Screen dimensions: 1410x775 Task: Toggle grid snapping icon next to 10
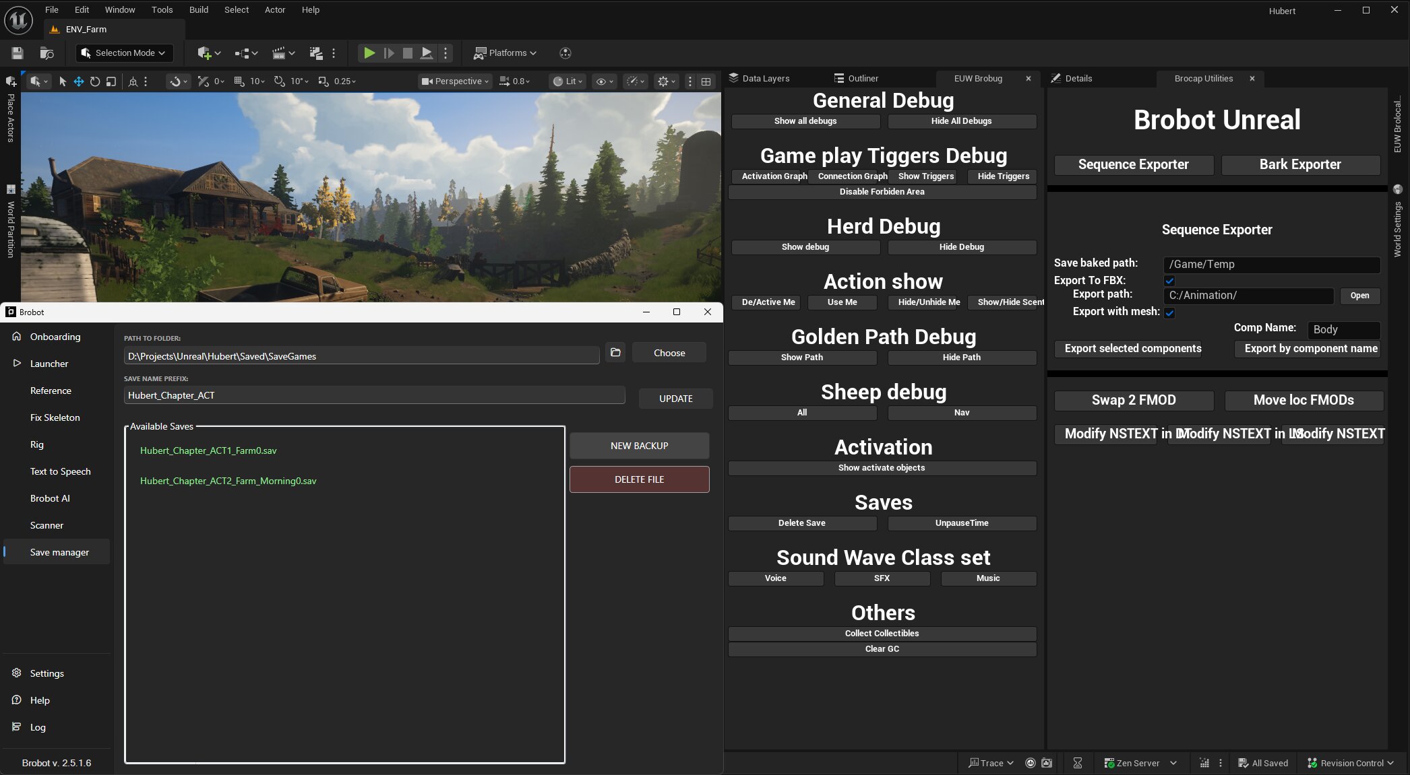tap(239, 81)
